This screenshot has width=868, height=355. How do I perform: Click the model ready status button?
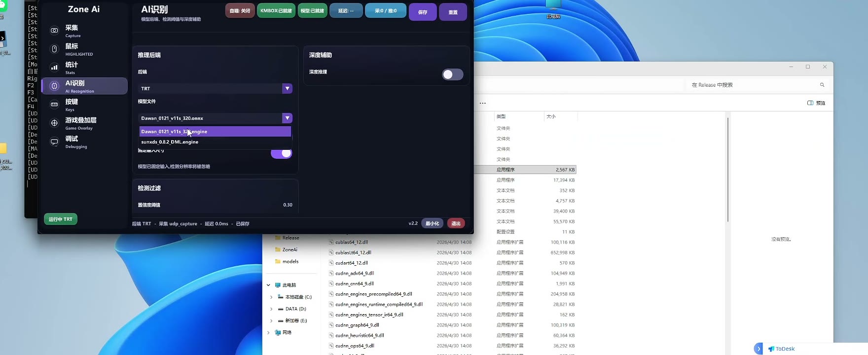click(313, 10)
